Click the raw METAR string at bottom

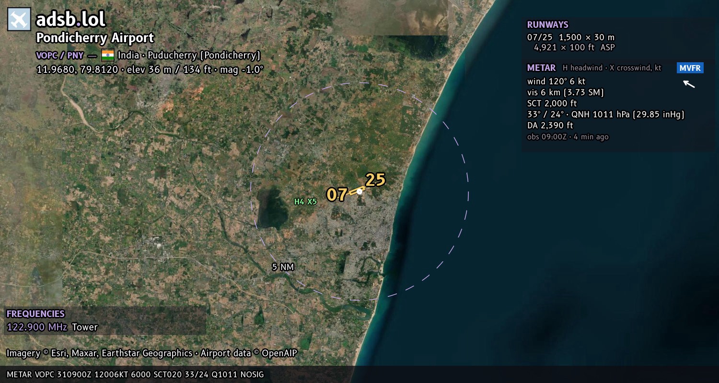coord(135,374)
